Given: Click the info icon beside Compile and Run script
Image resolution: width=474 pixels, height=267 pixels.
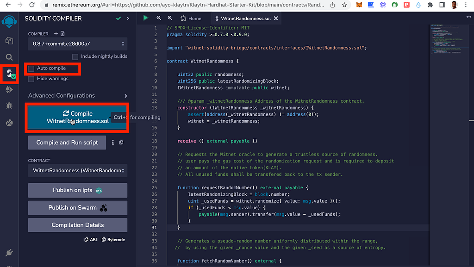Looking at the screenshot, I should click(x=113, y=142).
